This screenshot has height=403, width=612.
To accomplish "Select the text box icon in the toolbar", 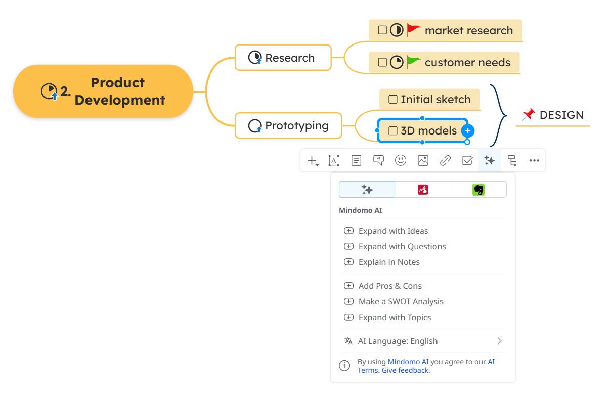I will [334, 160].
